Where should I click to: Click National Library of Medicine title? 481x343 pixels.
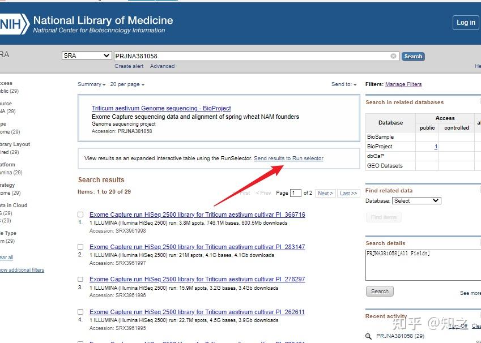(x=103, y=20)
